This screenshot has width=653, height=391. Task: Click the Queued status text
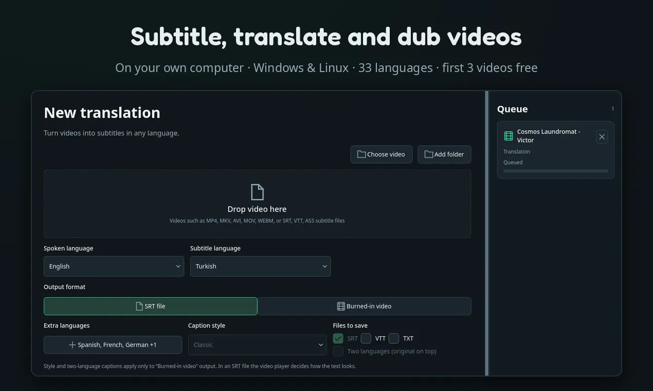point(513,163)
